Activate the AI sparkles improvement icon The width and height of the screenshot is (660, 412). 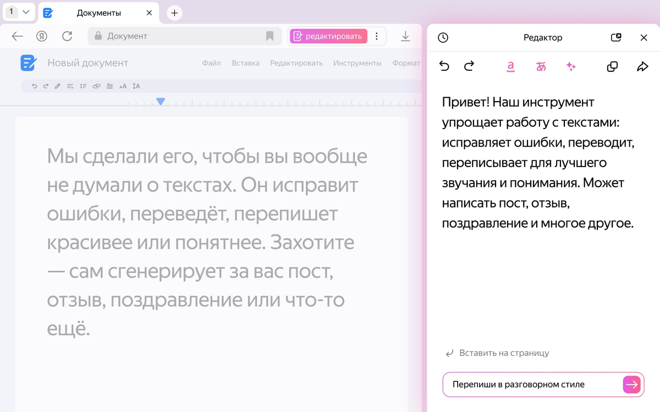pos(571,66)
